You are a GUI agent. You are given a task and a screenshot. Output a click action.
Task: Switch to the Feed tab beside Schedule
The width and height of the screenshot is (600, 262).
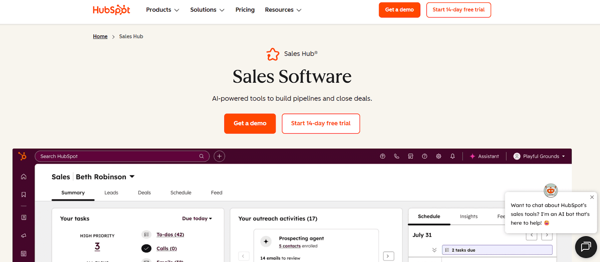tap(217, 193)
